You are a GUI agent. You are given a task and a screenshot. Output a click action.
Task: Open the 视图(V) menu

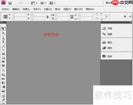[67, 9]
